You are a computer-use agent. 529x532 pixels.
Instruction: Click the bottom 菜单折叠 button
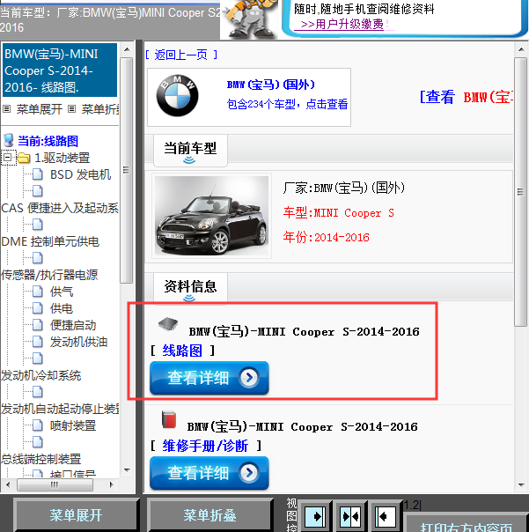pyautogui.click(x=209, y=515)
